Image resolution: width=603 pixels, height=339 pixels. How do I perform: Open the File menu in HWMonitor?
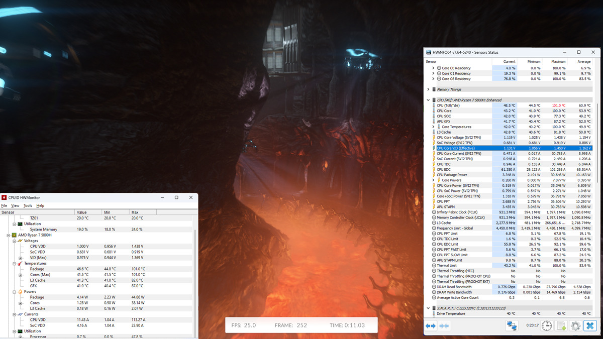pyautogui.click(x=4, y=205)
